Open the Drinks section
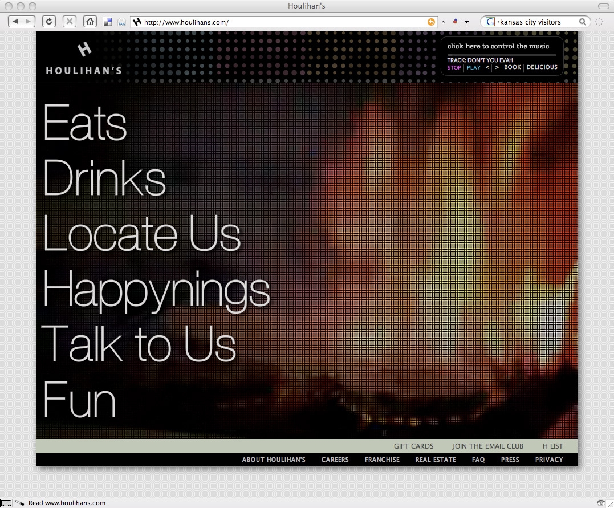The height and width of the screenshot is (508, 614). [x=104, y=177]
